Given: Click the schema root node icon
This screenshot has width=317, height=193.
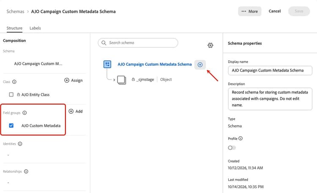Looking at the screenshot, I should coord(107,64).
